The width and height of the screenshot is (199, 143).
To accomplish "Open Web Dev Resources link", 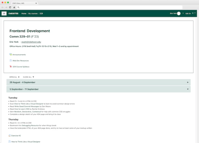I will click(x=20, y=61).
